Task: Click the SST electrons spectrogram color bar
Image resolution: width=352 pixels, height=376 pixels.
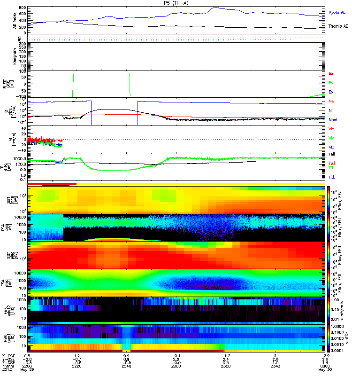Action: tap(328, 255)
